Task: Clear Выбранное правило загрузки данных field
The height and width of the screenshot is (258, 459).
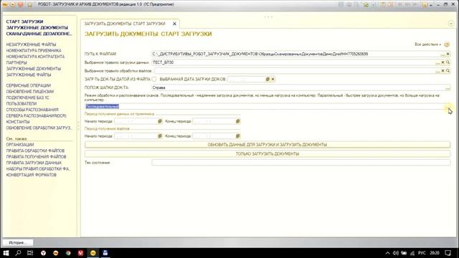Action: pyautogui.click(x=443, y=62)
